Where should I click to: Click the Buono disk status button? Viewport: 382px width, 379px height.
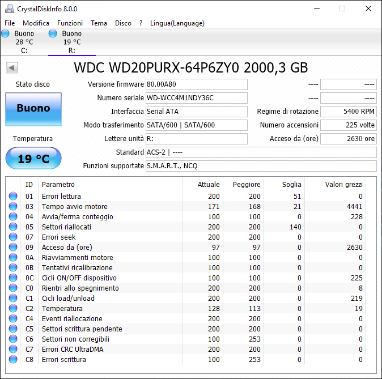tap(33, 109)
